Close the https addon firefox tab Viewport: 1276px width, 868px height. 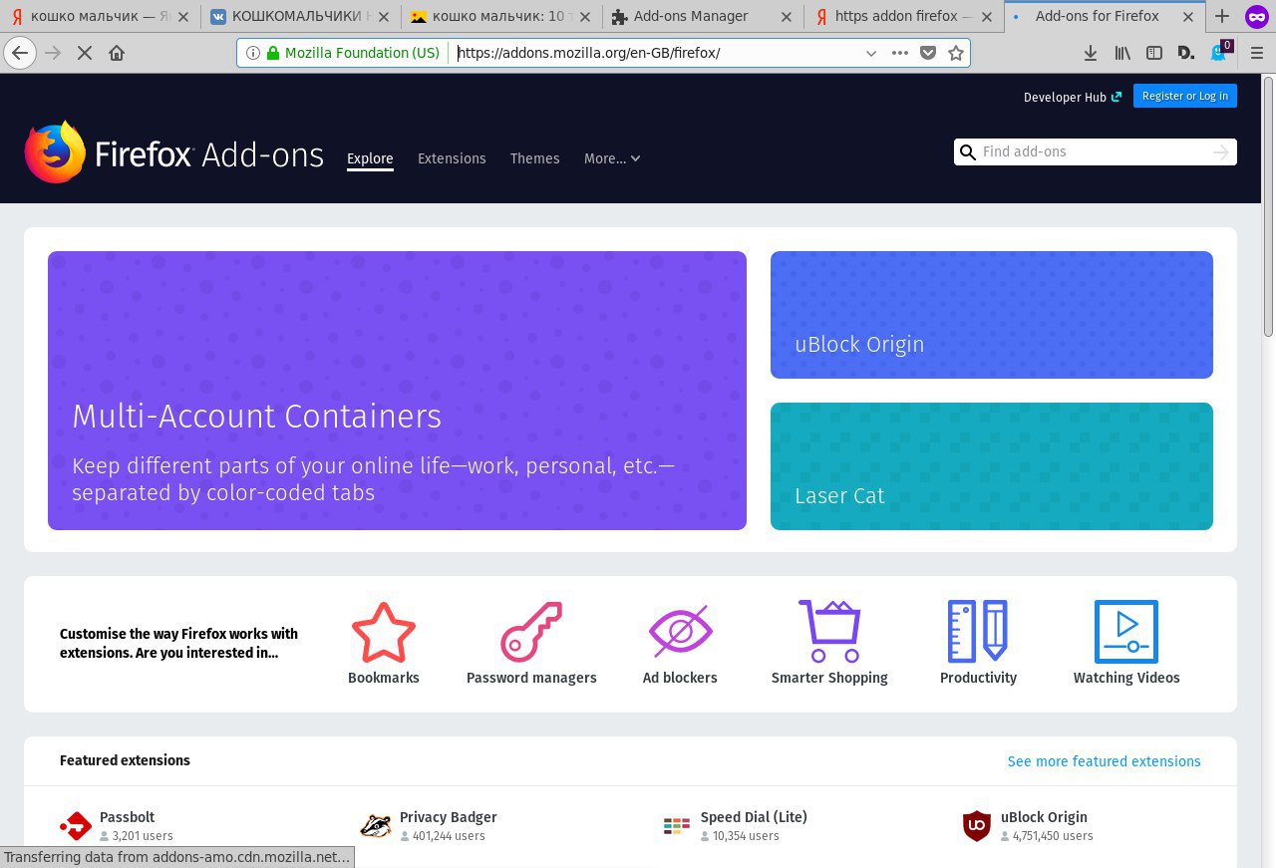pyautogui.click(x=988, y=16)
